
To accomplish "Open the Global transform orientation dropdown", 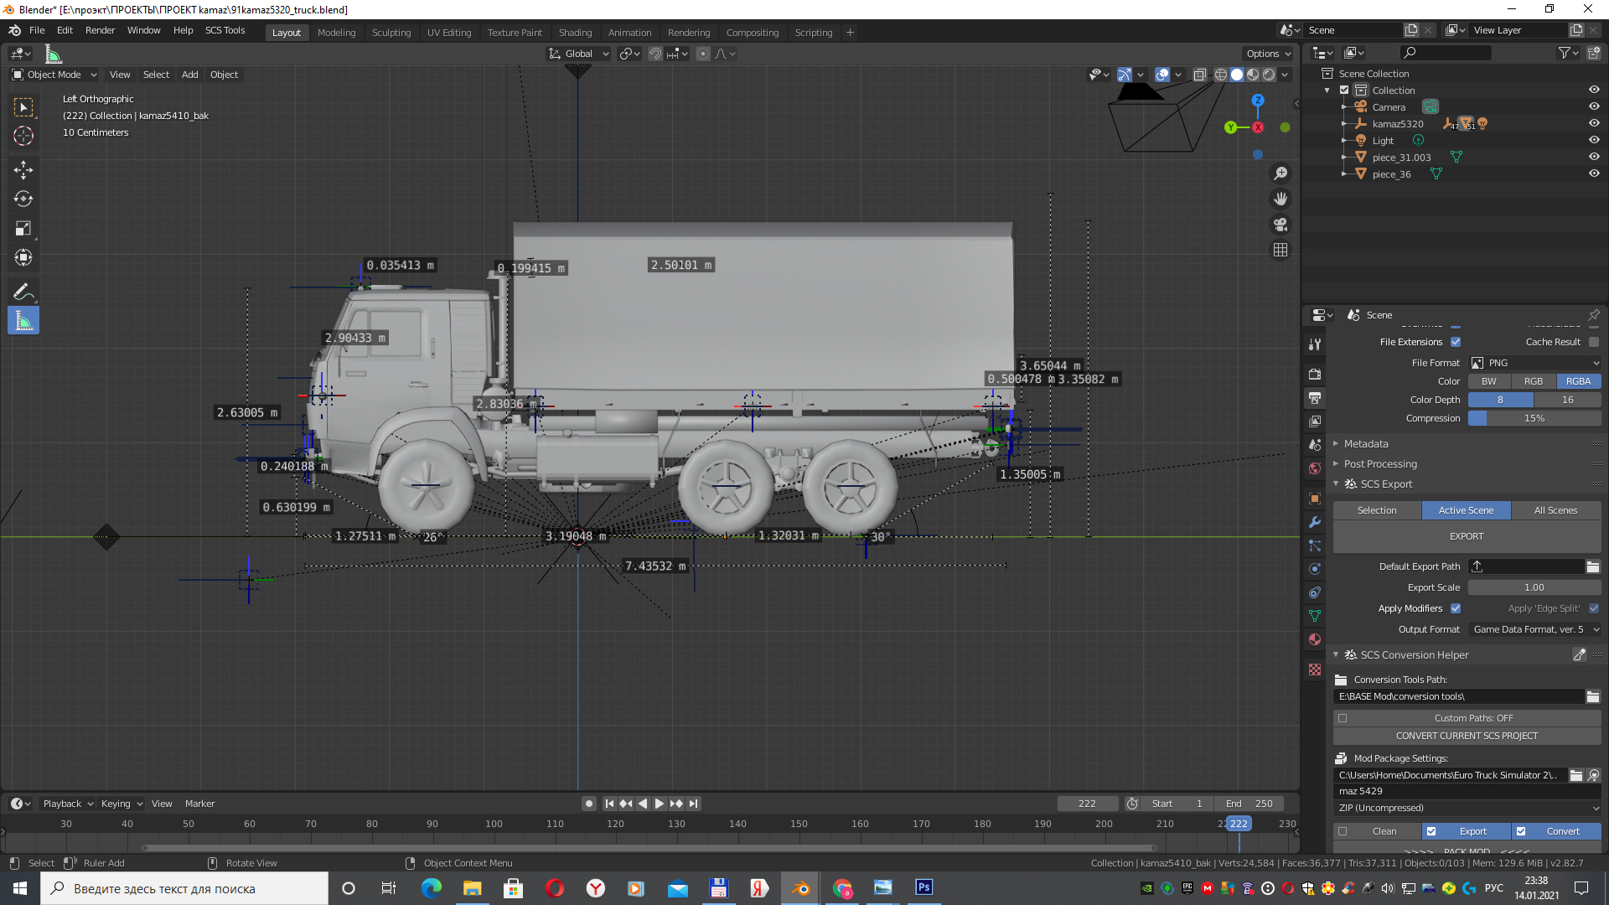I will coord(578,54).
